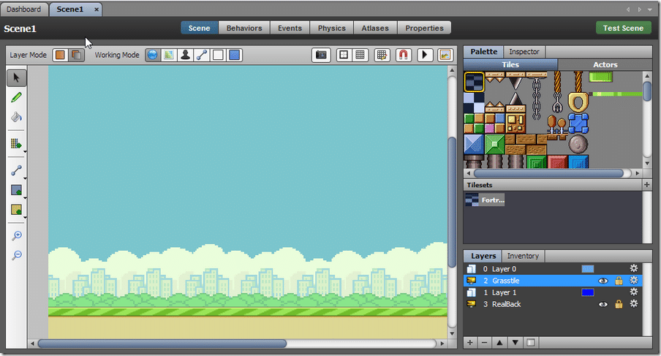The height and width of the screenshot is (356, 661).
Task: Close the Scene1 tab
Action: [x=96, y=10]
